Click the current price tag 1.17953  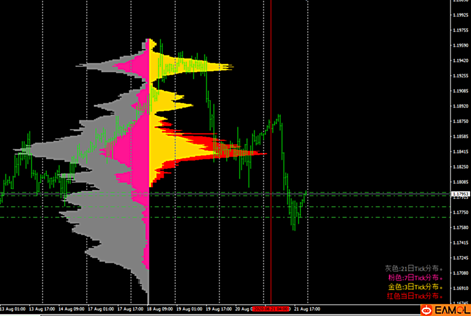click(460, 194)
